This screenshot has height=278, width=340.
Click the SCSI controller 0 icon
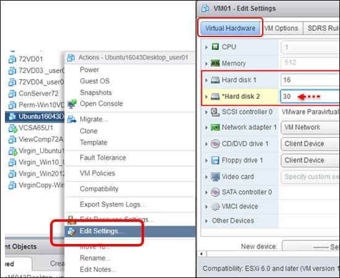click(x=215, y=112)
